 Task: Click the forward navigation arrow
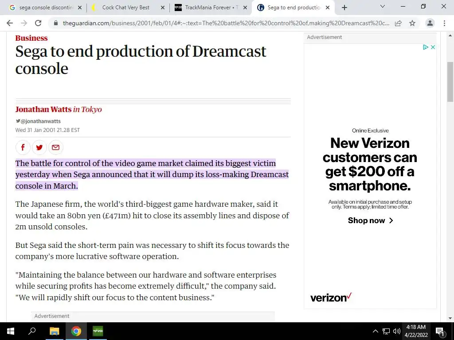point(24,23)
